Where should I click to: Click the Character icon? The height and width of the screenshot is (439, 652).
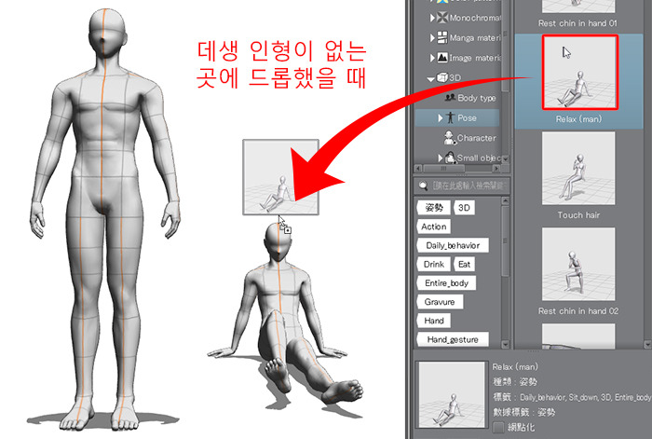tap(450, 138)
